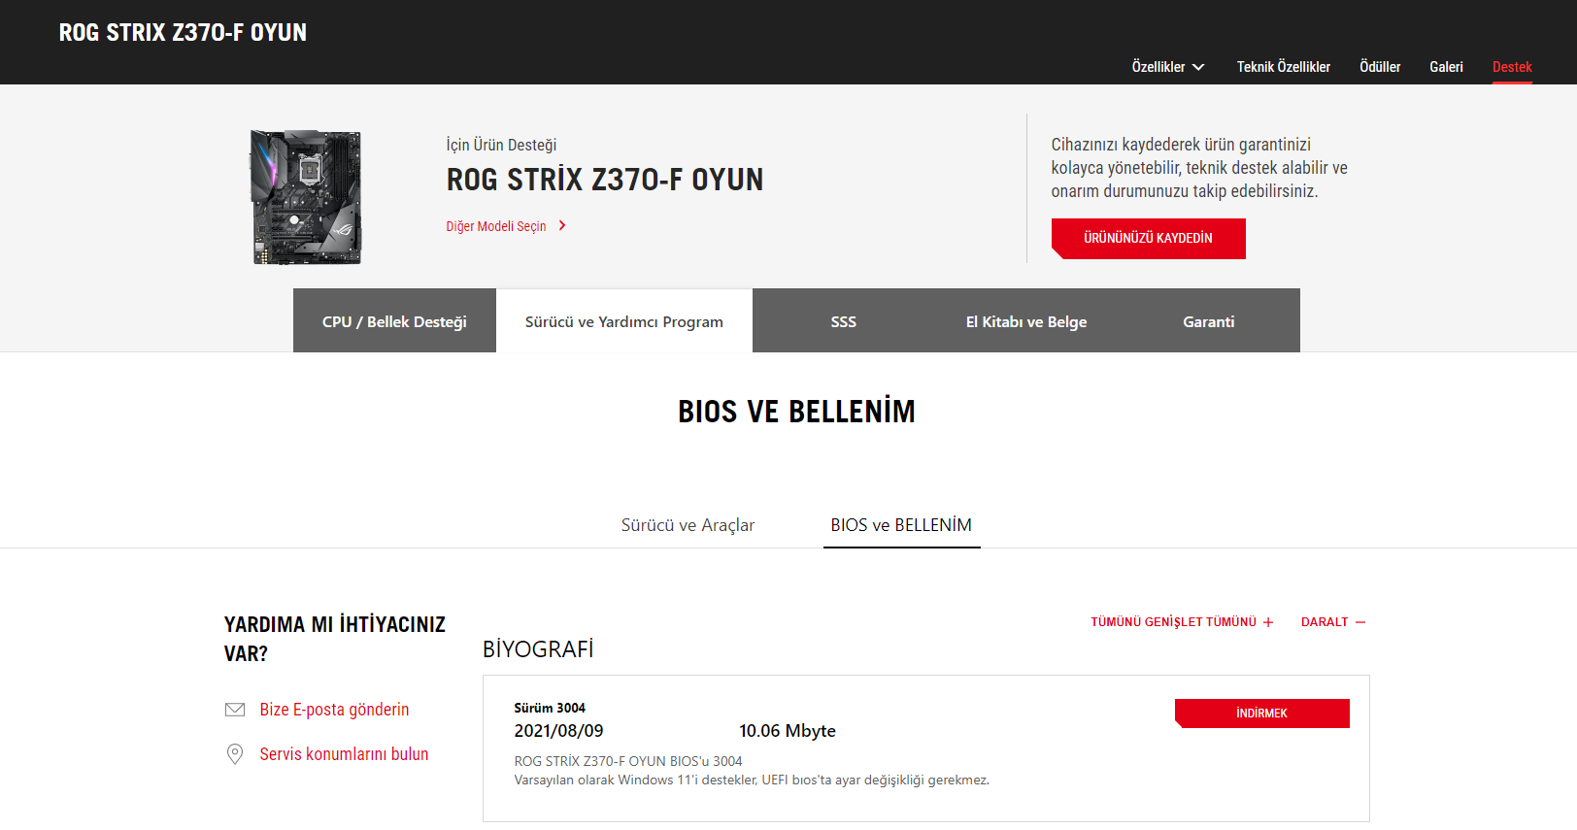Image resolution: width=1577 pixels, height=830 pixels.
Task: Open the Galeri navigation item
Action: 1446,67
